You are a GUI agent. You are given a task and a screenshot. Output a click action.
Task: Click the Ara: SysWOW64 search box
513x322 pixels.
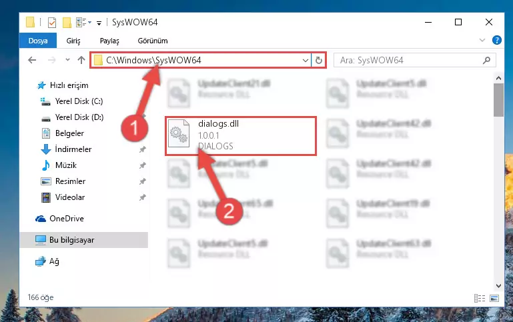coord(414,60)
